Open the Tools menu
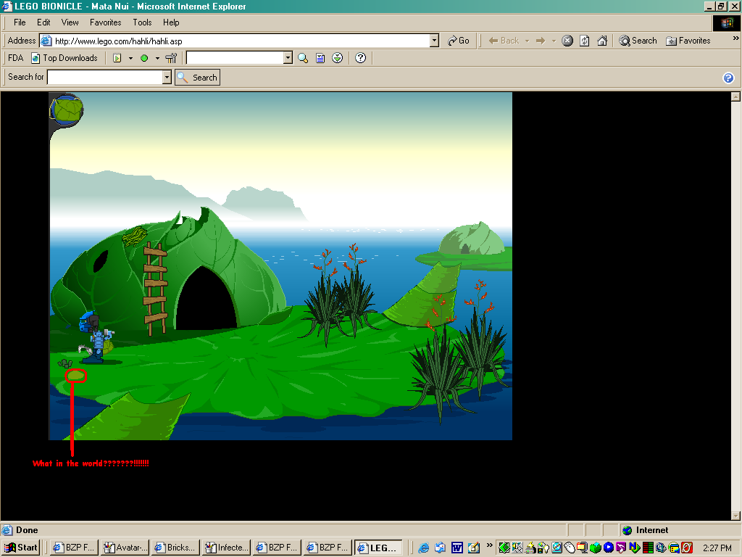The width and height of the screenshot is (742, 557). point(142,22)
